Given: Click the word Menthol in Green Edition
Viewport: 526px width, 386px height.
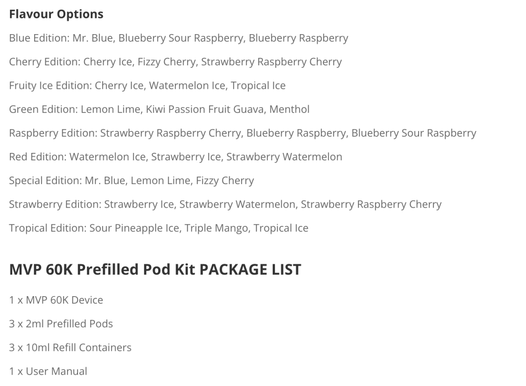Looking at the screenshot, I should [289, 110].
